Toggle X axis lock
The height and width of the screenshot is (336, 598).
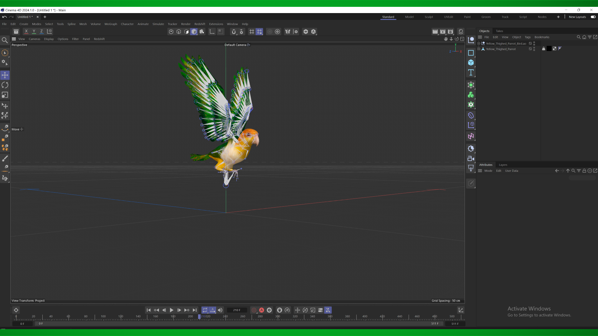(x=26, y=31)
